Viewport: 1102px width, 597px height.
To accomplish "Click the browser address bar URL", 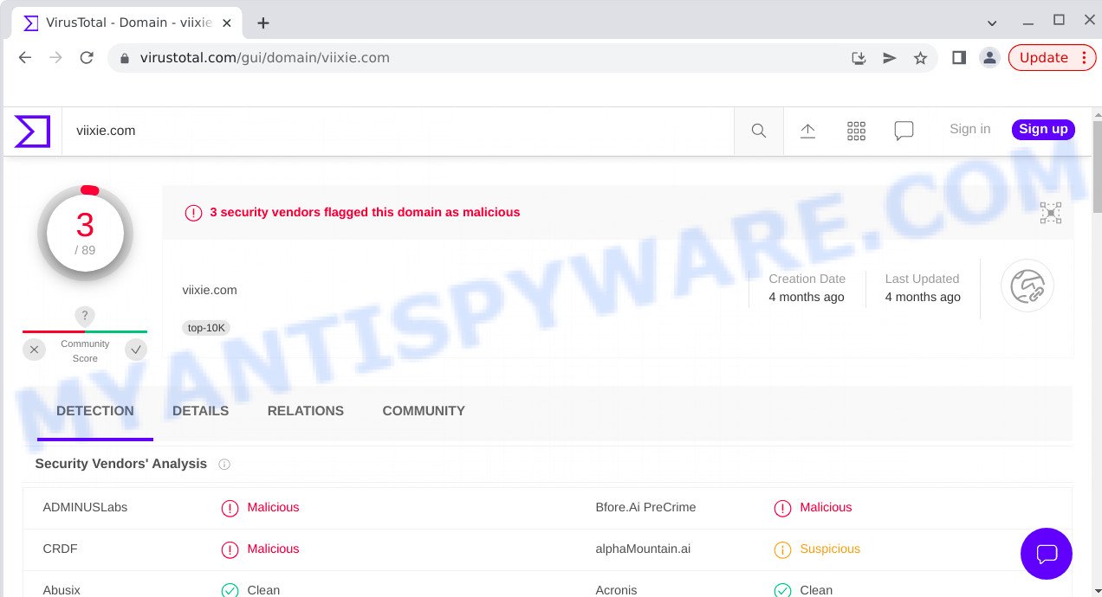I will coord(265,58).
